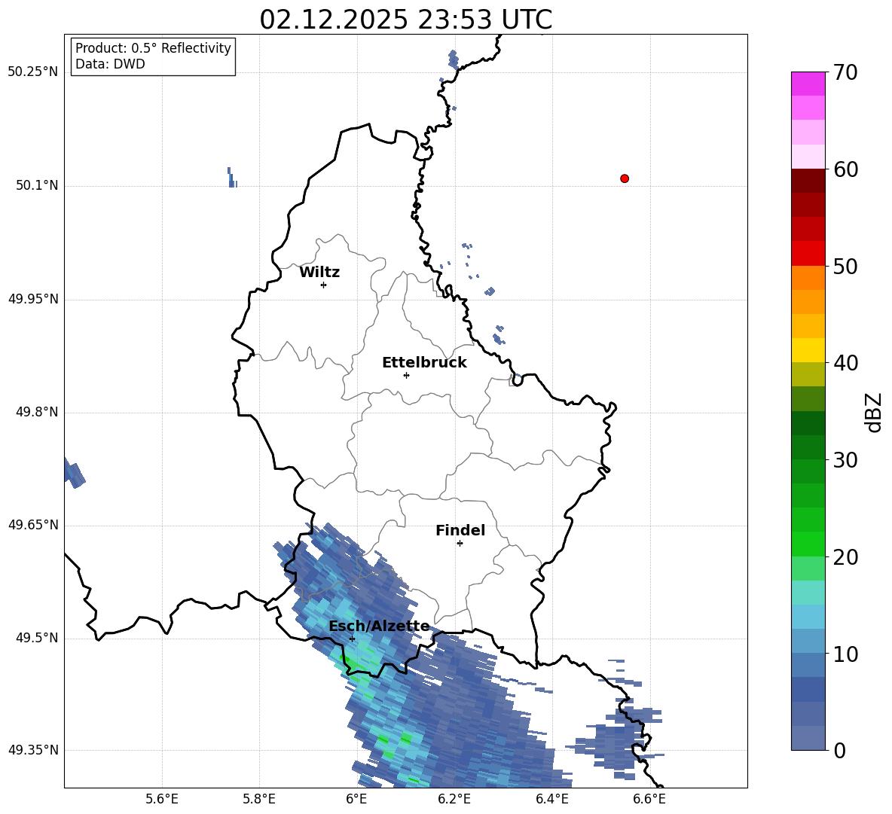
Task: Click the 6.4°E longitude label
Action: click(x=551, y=799)
